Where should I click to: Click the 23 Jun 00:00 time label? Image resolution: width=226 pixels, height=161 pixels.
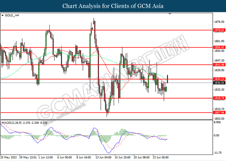(160, 157)
